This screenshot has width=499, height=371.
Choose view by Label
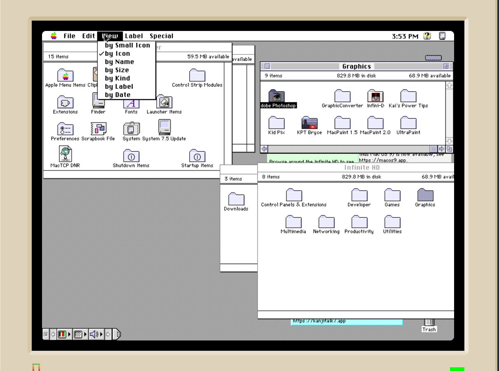127,87
